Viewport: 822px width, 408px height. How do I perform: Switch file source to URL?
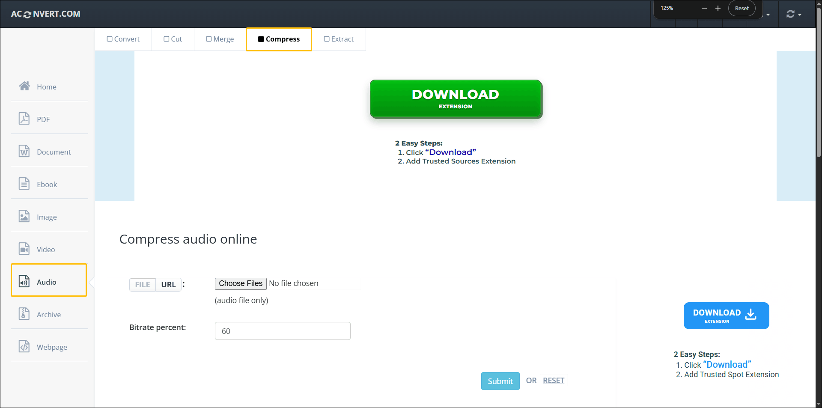point(169,285)
